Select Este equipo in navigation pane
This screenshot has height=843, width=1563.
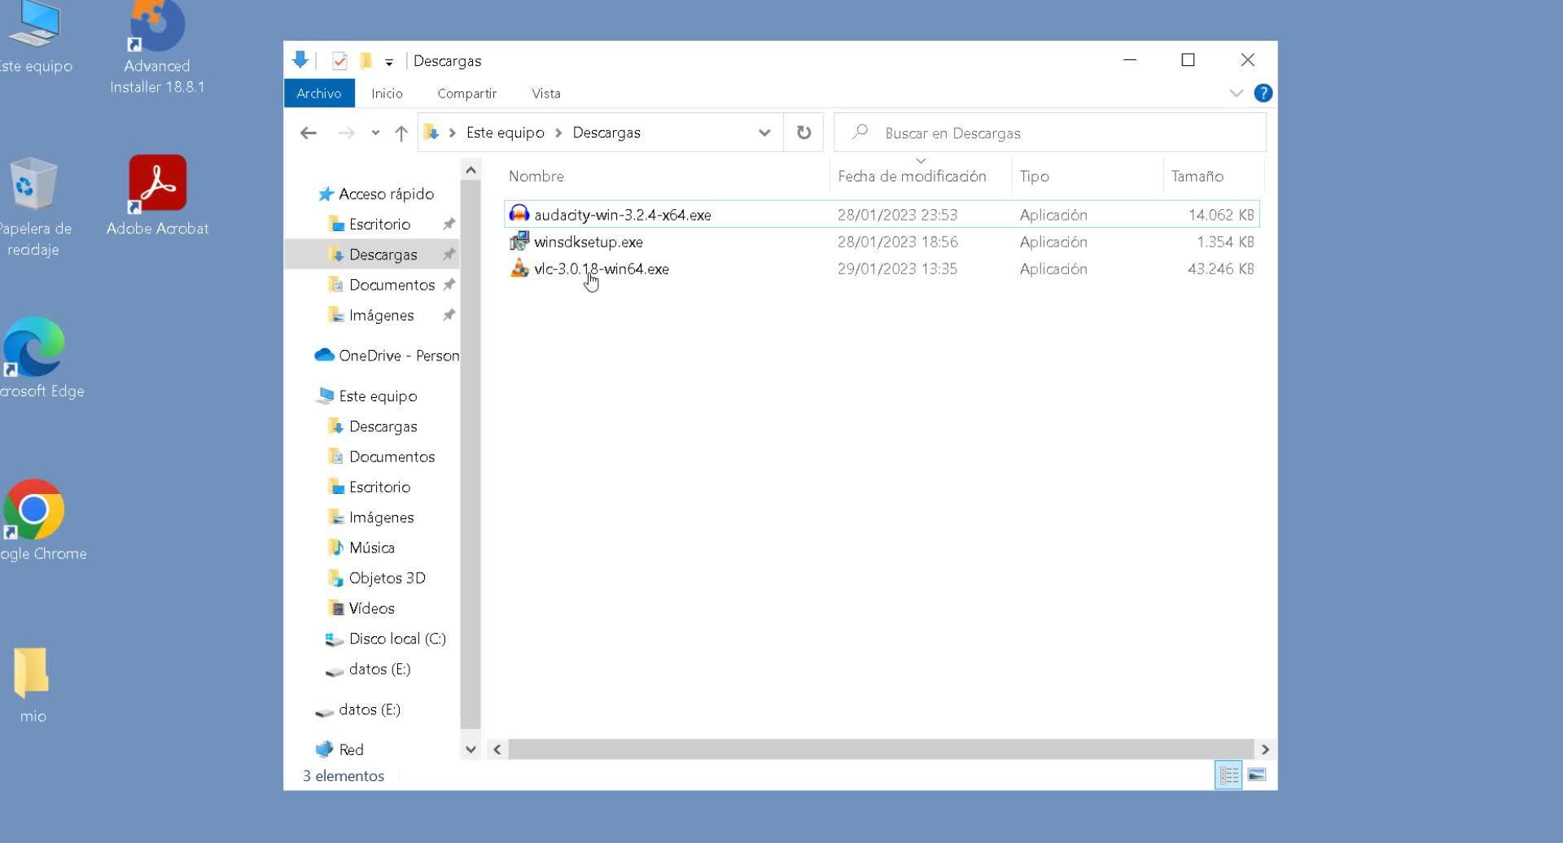pyautogui.click(x=367, y=395)
